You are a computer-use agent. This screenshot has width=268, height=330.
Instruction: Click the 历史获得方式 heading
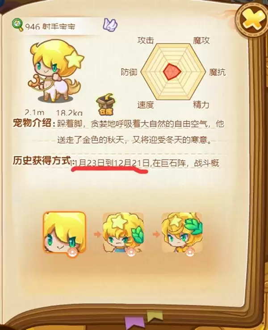pos(41,160)
